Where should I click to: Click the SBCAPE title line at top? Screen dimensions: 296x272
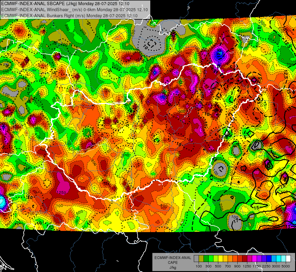pyautogui.click(x=65, y=4)
